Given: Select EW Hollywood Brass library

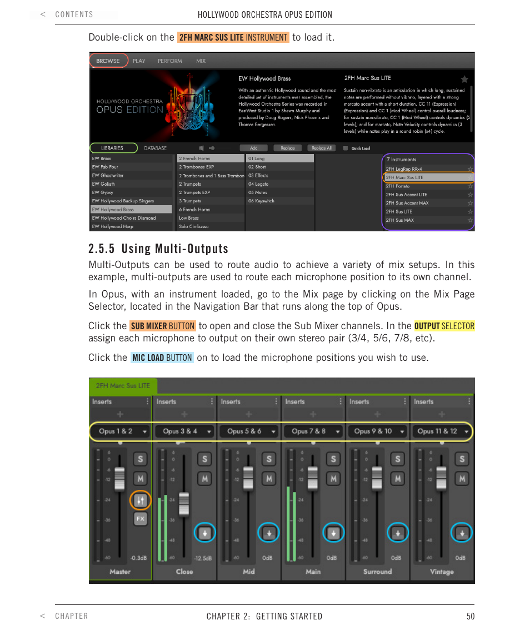Looking at the screenshot, I should pyautogui.click(x=131, y=209).
